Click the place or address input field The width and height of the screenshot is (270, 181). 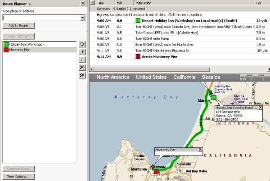[41, 17]
